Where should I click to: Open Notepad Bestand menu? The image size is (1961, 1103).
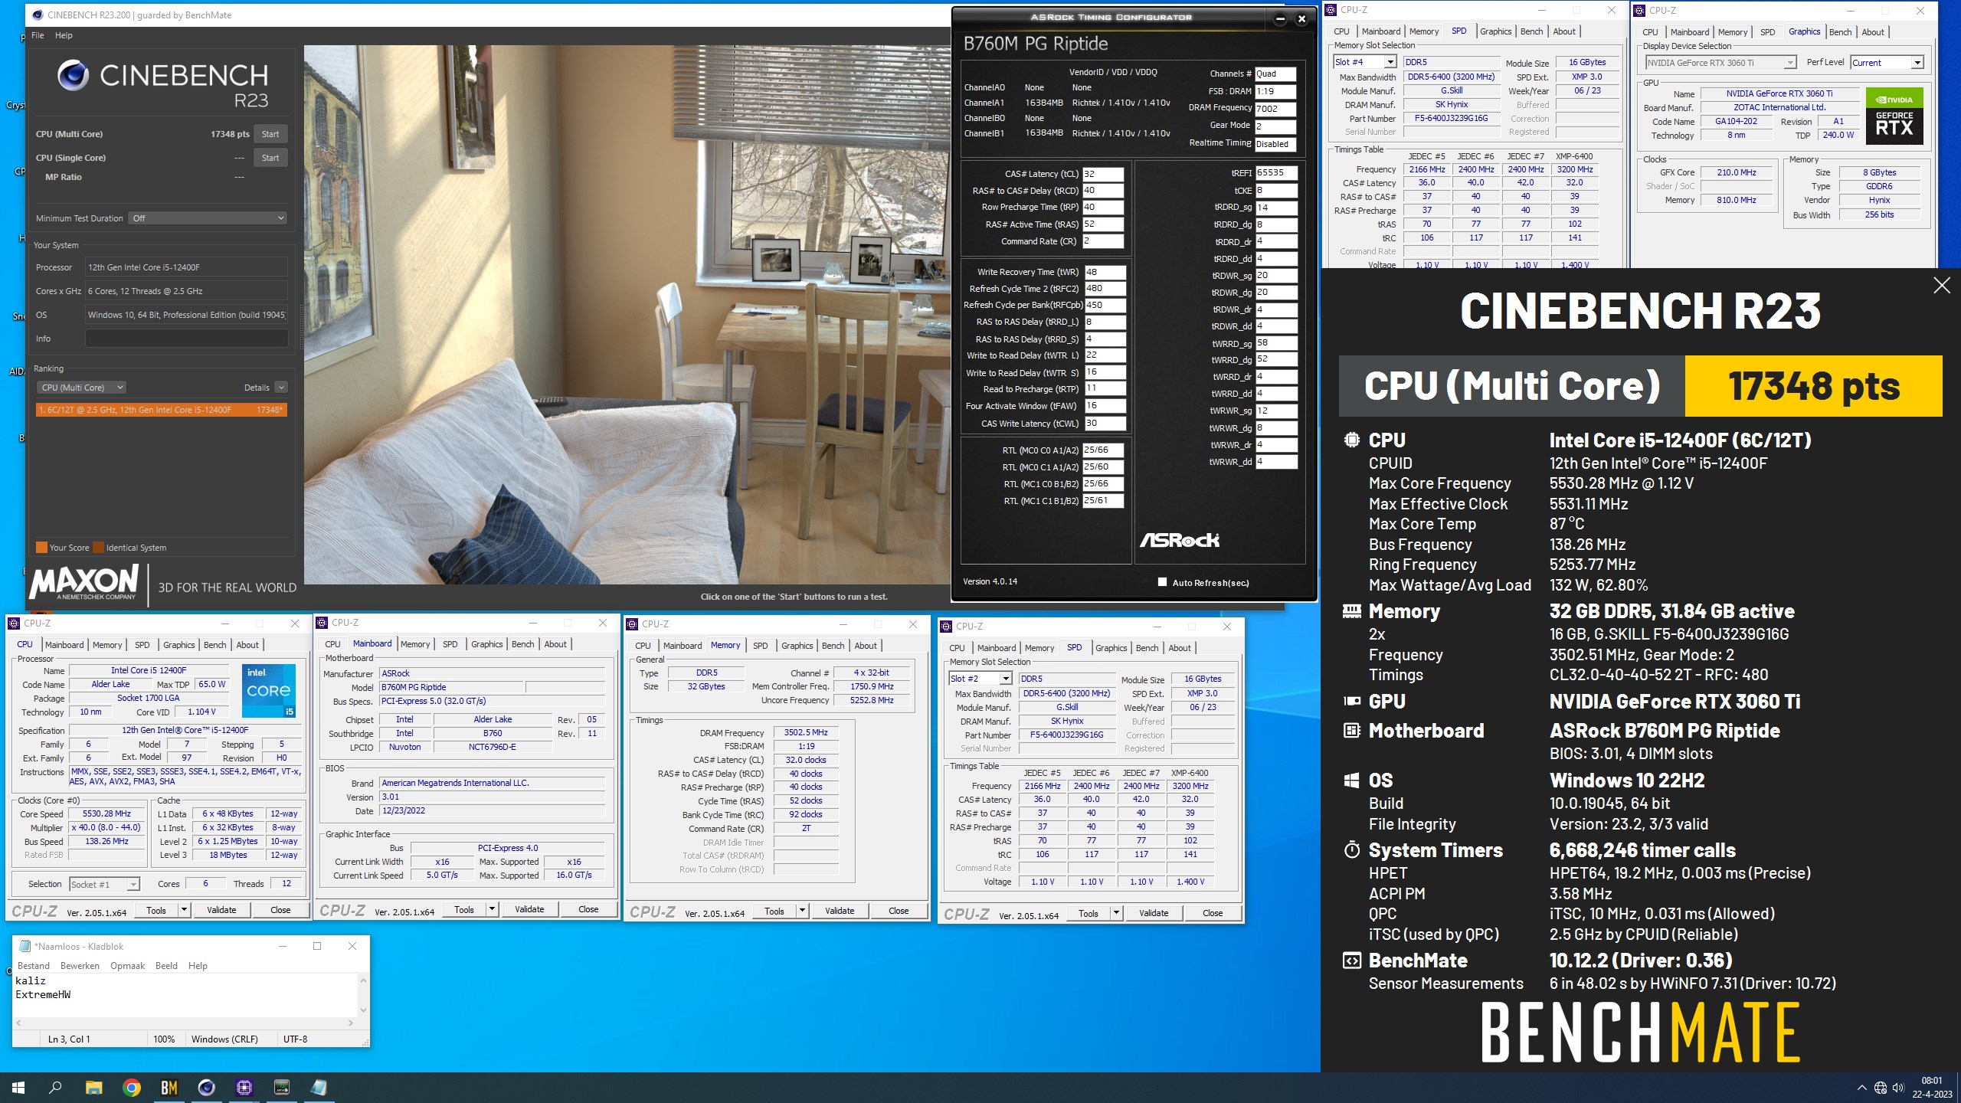coord(34,966)
